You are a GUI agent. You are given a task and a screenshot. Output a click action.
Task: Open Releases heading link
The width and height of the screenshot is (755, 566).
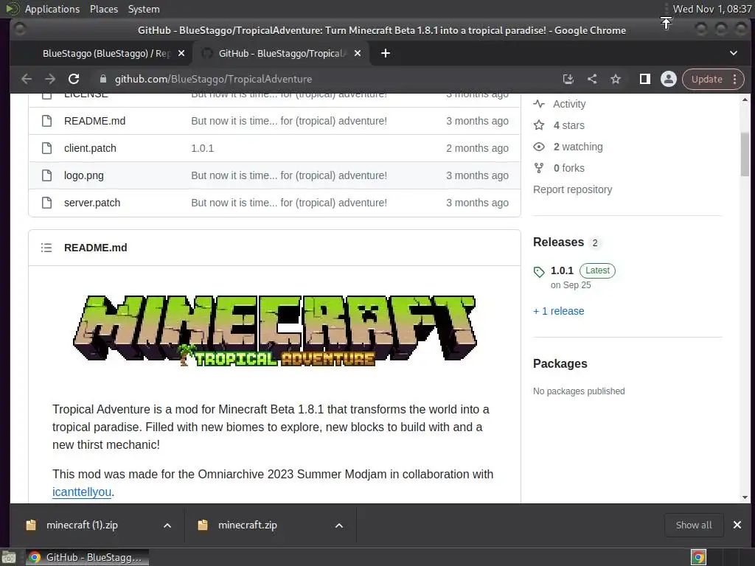click(559, 242)
